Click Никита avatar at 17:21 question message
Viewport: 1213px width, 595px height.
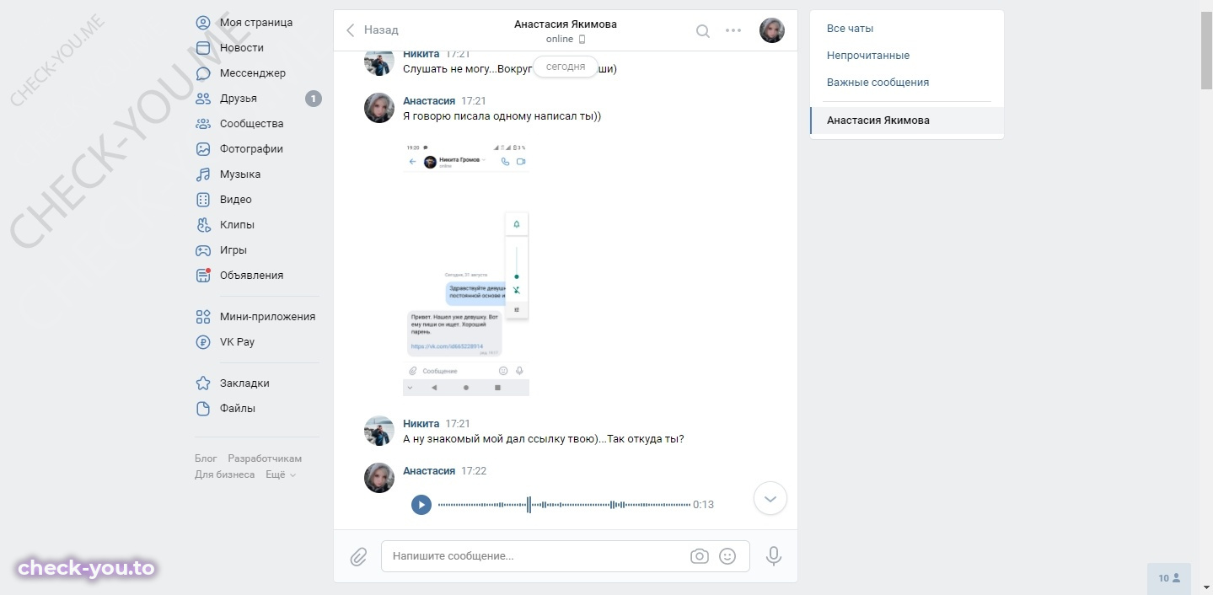tap(379, 431)
